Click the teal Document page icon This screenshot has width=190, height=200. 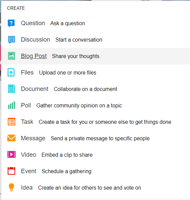(11, 89)
